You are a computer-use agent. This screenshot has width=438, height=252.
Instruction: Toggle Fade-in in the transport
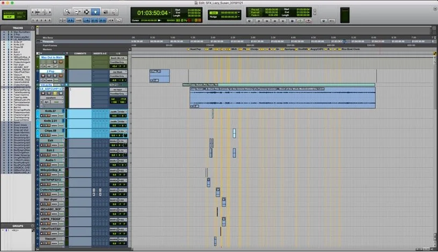coord(255,15)
